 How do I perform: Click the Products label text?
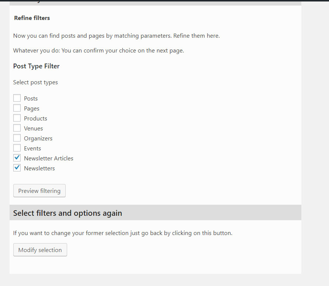pyautogui.click(x=36, y=119)
